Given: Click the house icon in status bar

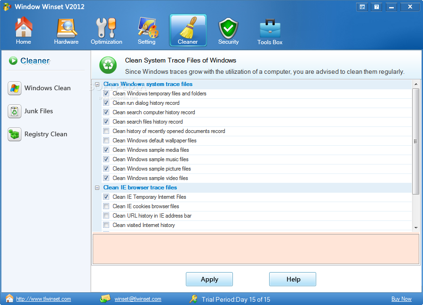Looking at the screenshot, I should [9, 298].
